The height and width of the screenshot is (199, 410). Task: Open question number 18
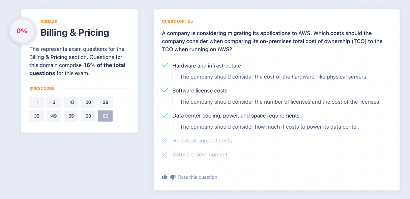[71, 102]
